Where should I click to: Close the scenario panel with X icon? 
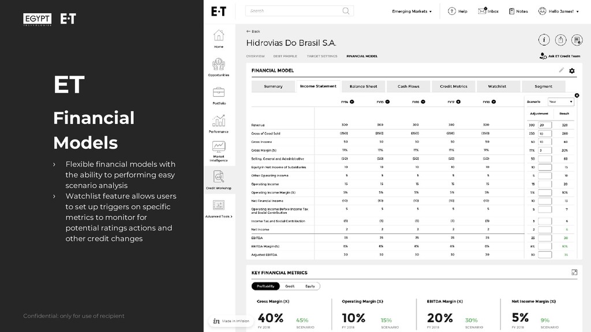click(x=577, y=95)
